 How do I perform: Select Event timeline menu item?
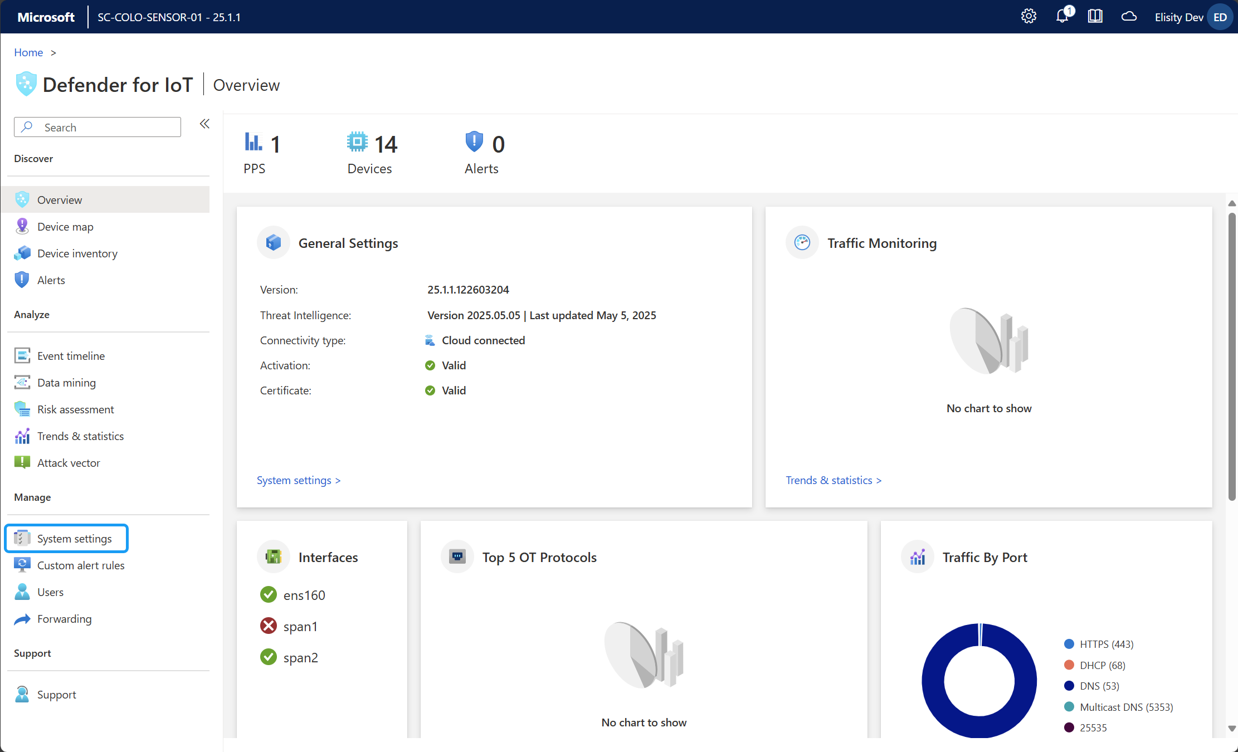[x=71, y=356]
